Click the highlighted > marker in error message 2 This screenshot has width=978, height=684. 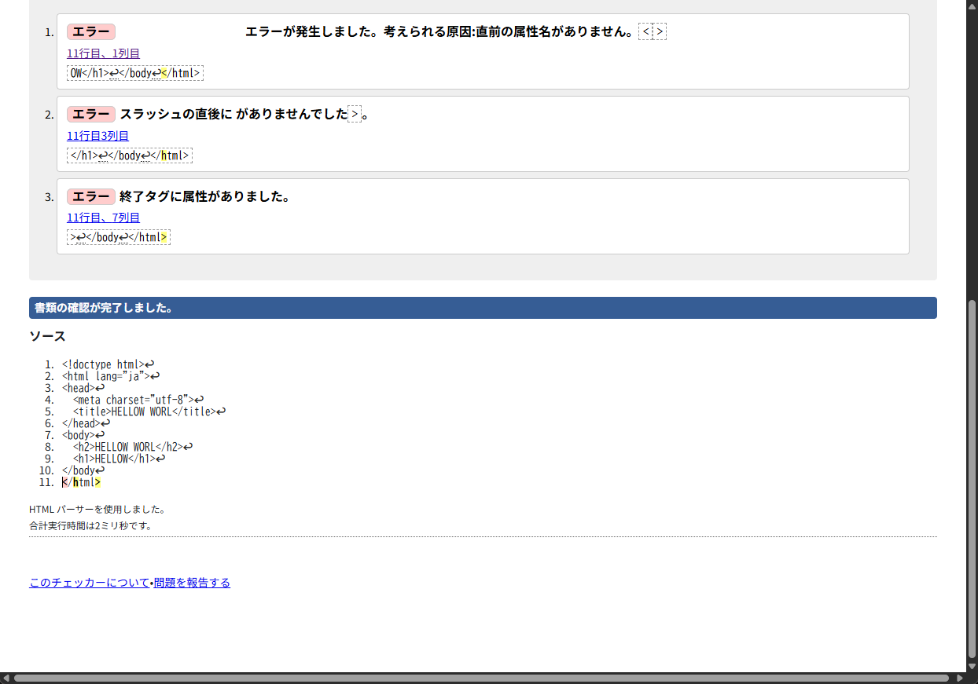(355, 114)
